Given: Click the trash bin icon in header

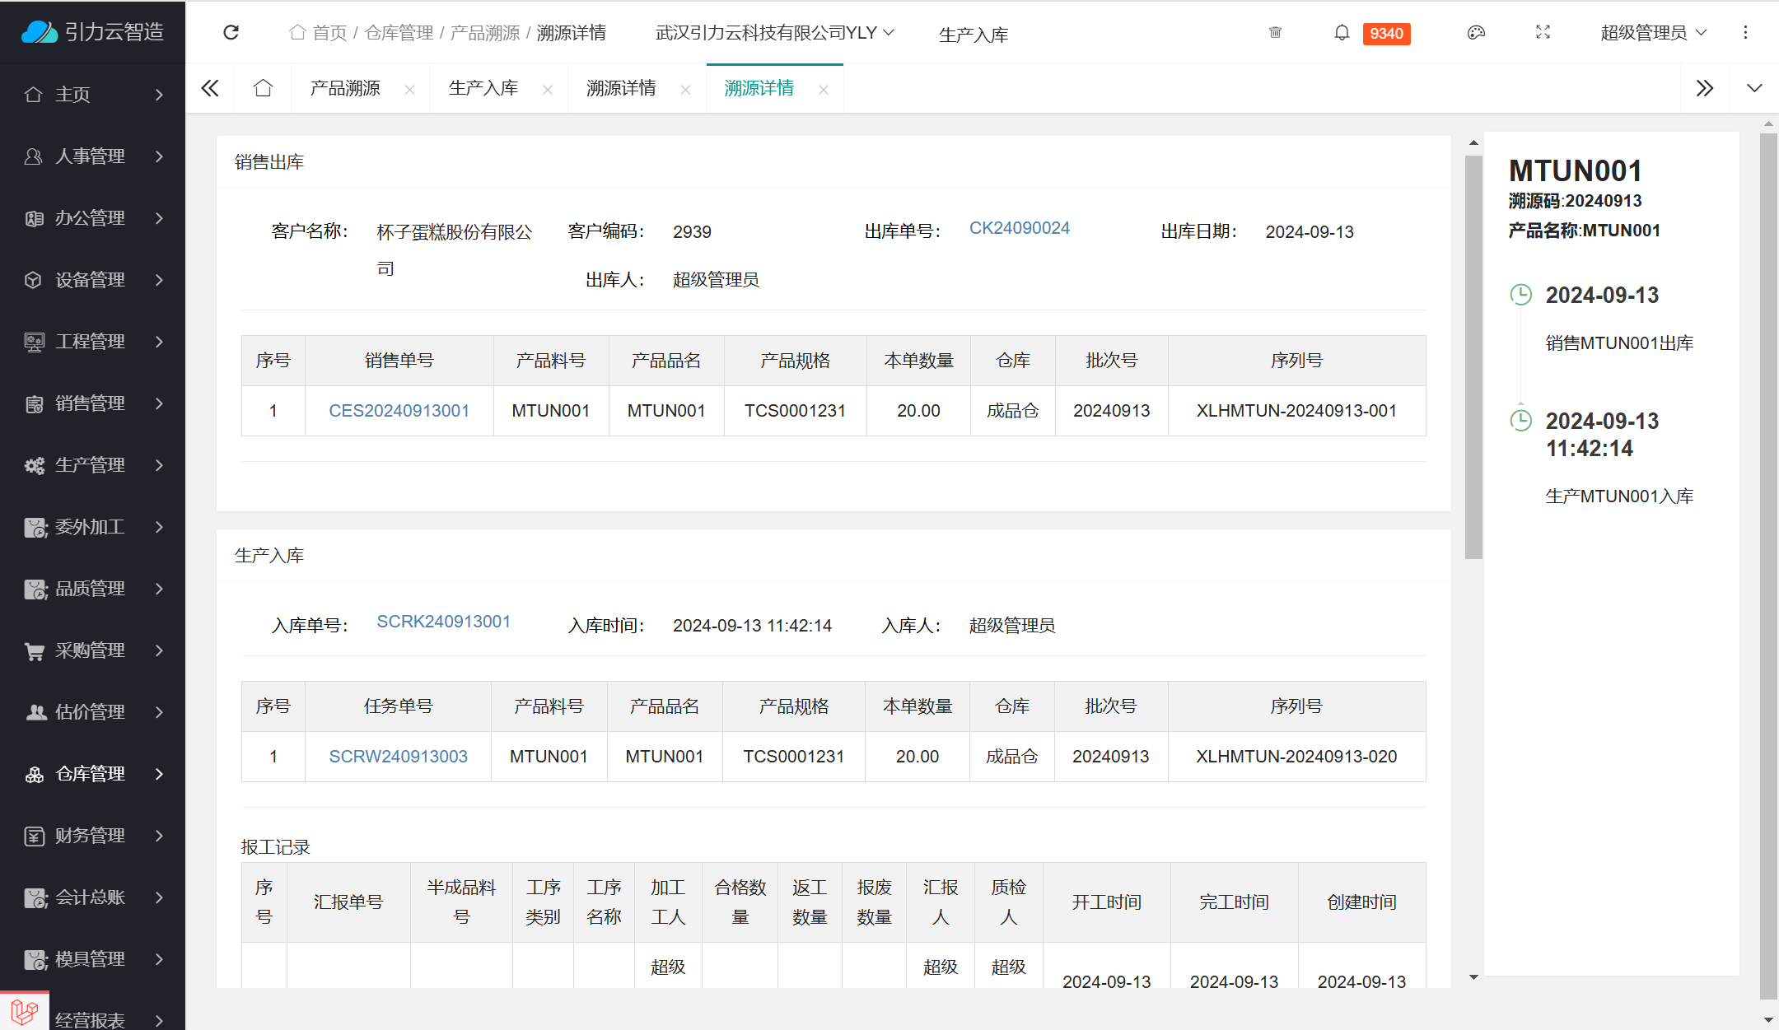Looking at the screenshot, I should pyautogui.click(x=1275, y=32).
